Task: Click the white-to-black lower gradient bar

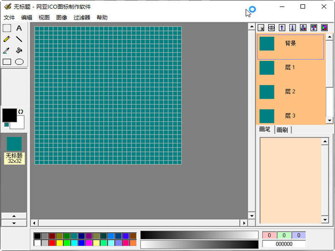Action: click(199, 244)
